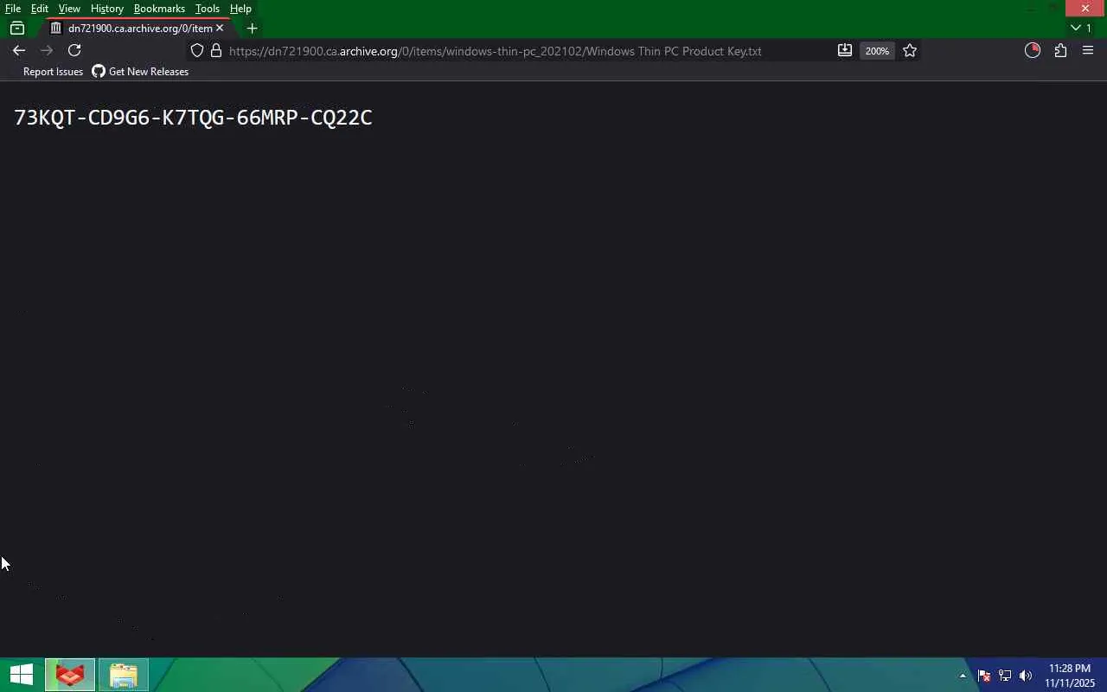Open the Report Issues bookmark
The height and width of the screenshot is (692, 1107).
[x=53, y=72]
